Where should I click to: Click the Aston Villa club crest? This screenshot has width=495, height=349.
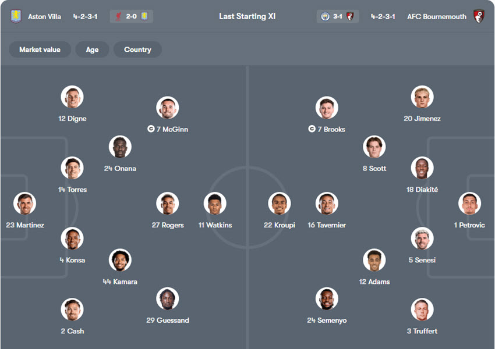point(16,16)
